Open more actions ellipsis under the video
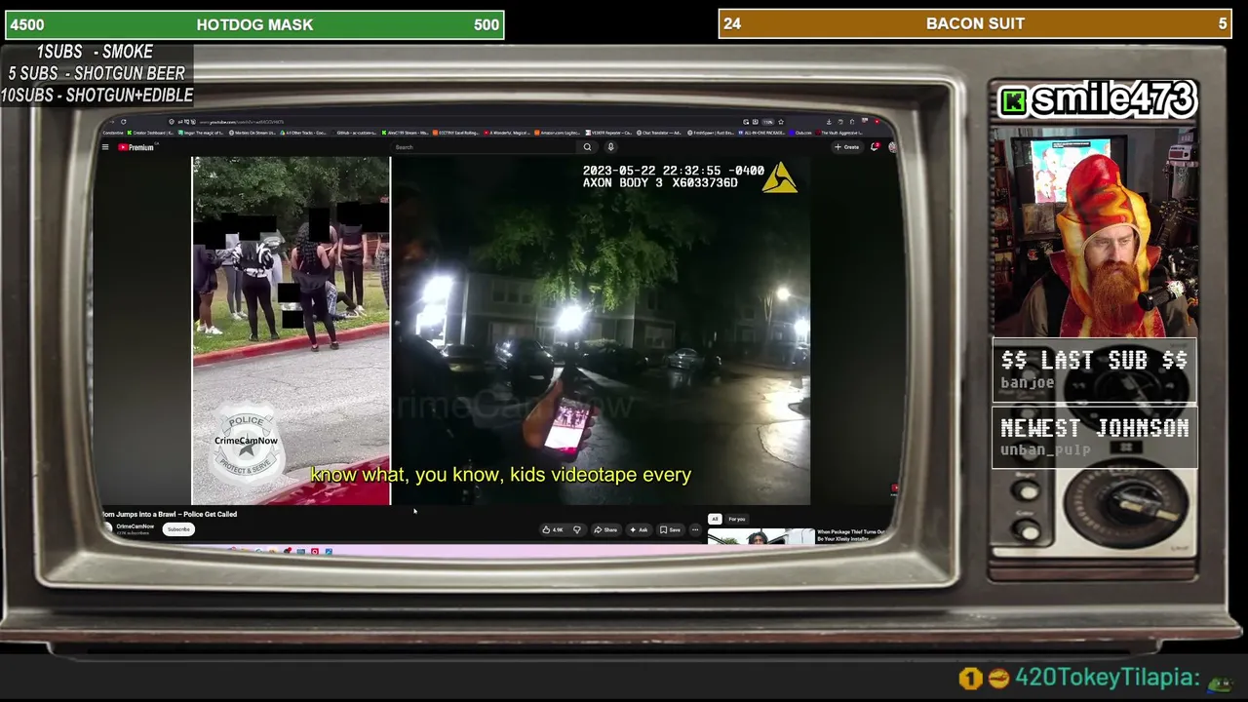Image resolution: width=1248 pixels, height=702 pixels. tap(695, 529)
